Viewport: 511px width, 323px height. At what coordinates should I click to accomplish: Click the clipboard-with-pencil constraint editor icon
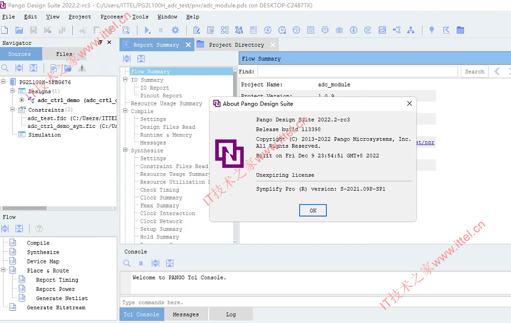[x=196, y=31]
